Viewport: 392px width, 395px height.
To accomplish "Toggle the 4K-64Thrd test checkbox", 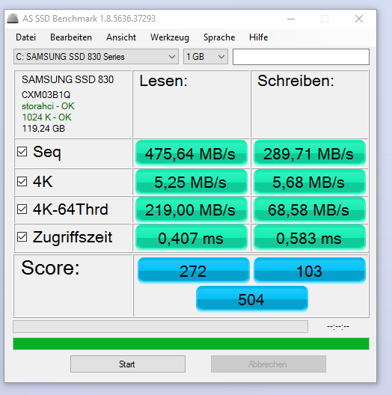I will pos(22,209).
